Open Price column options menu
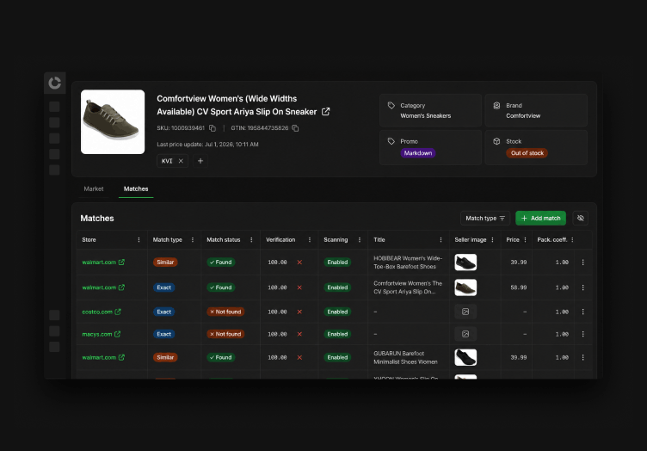 point(525,240)
